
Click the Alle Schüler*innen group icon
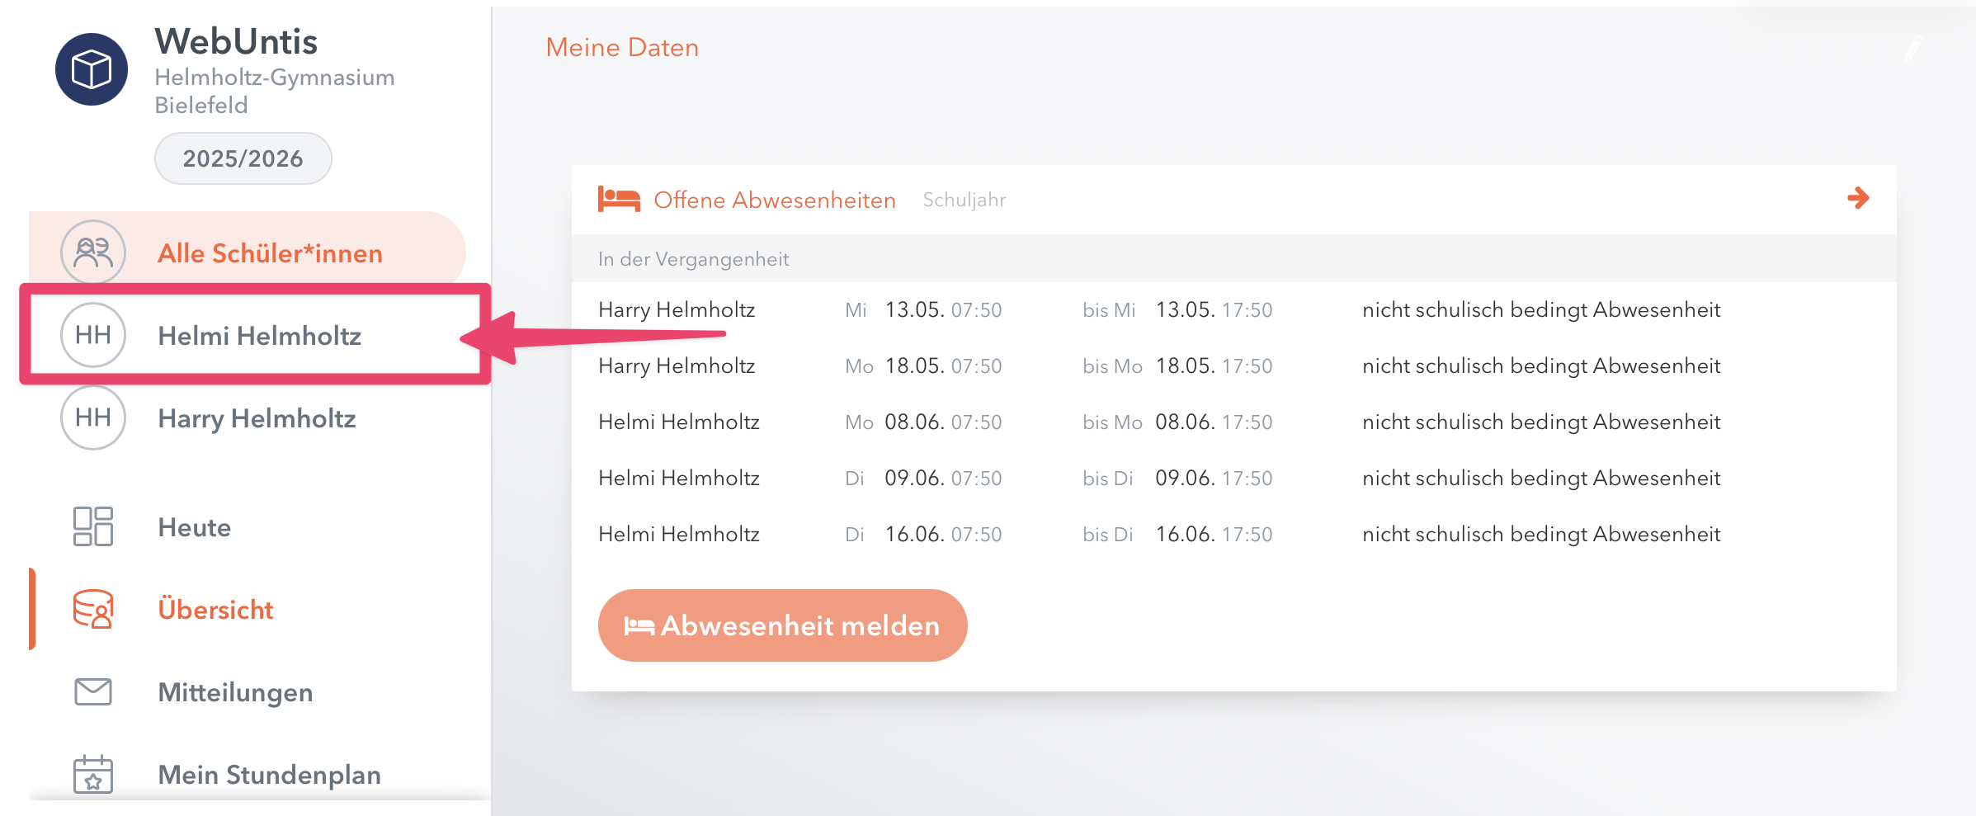point(93,252)
